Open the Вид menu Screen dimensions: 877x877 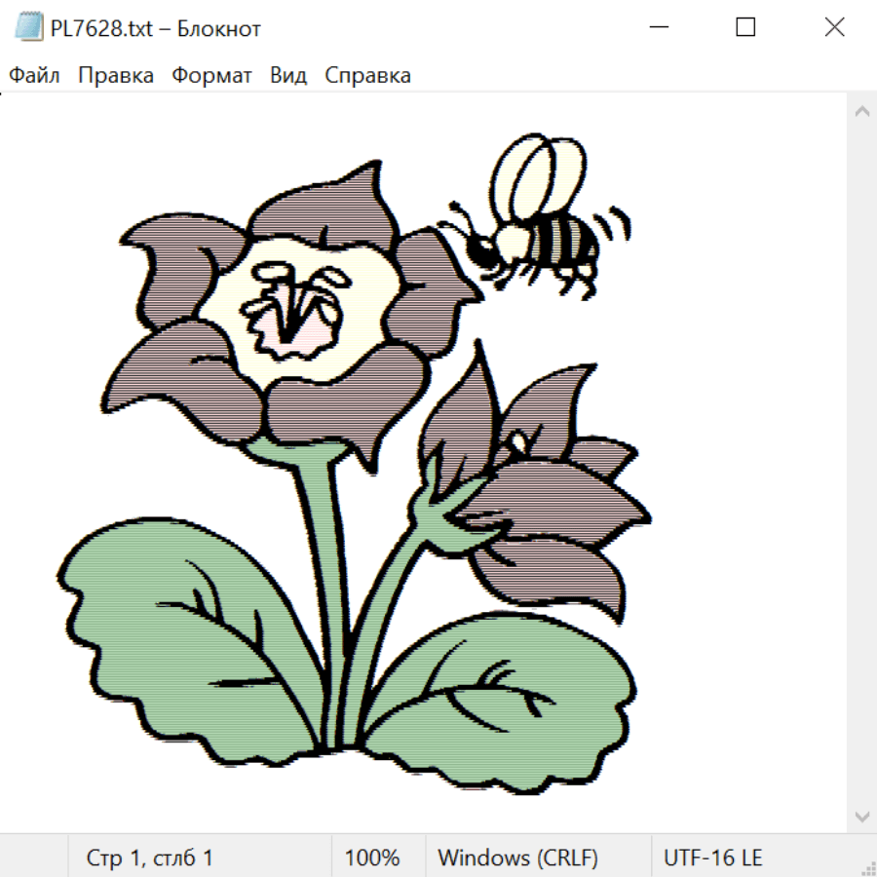tap(288, 76)
